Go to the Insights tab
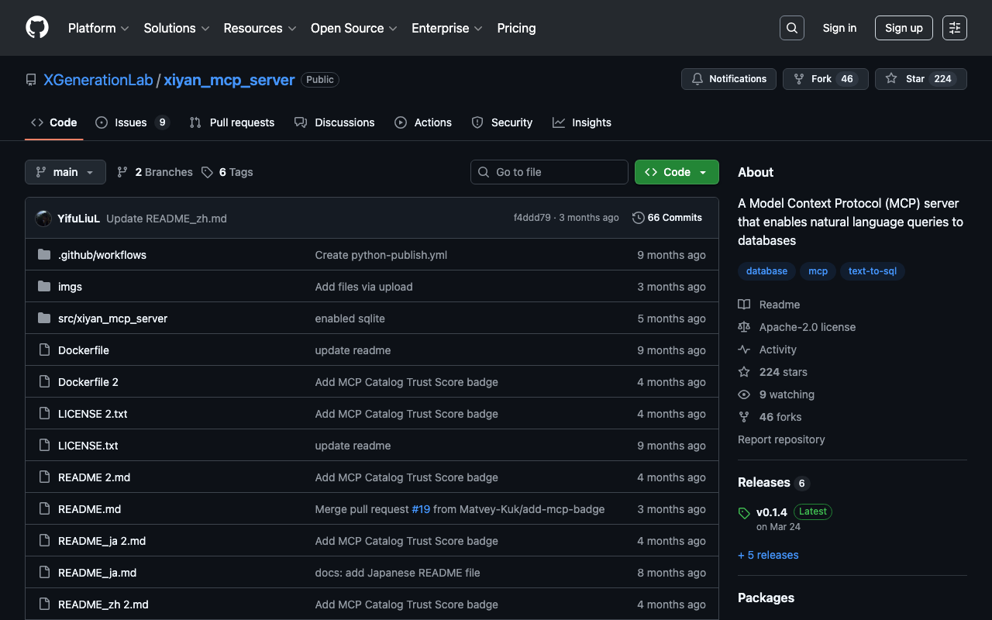Screen dimensions: 992x620 582,122
